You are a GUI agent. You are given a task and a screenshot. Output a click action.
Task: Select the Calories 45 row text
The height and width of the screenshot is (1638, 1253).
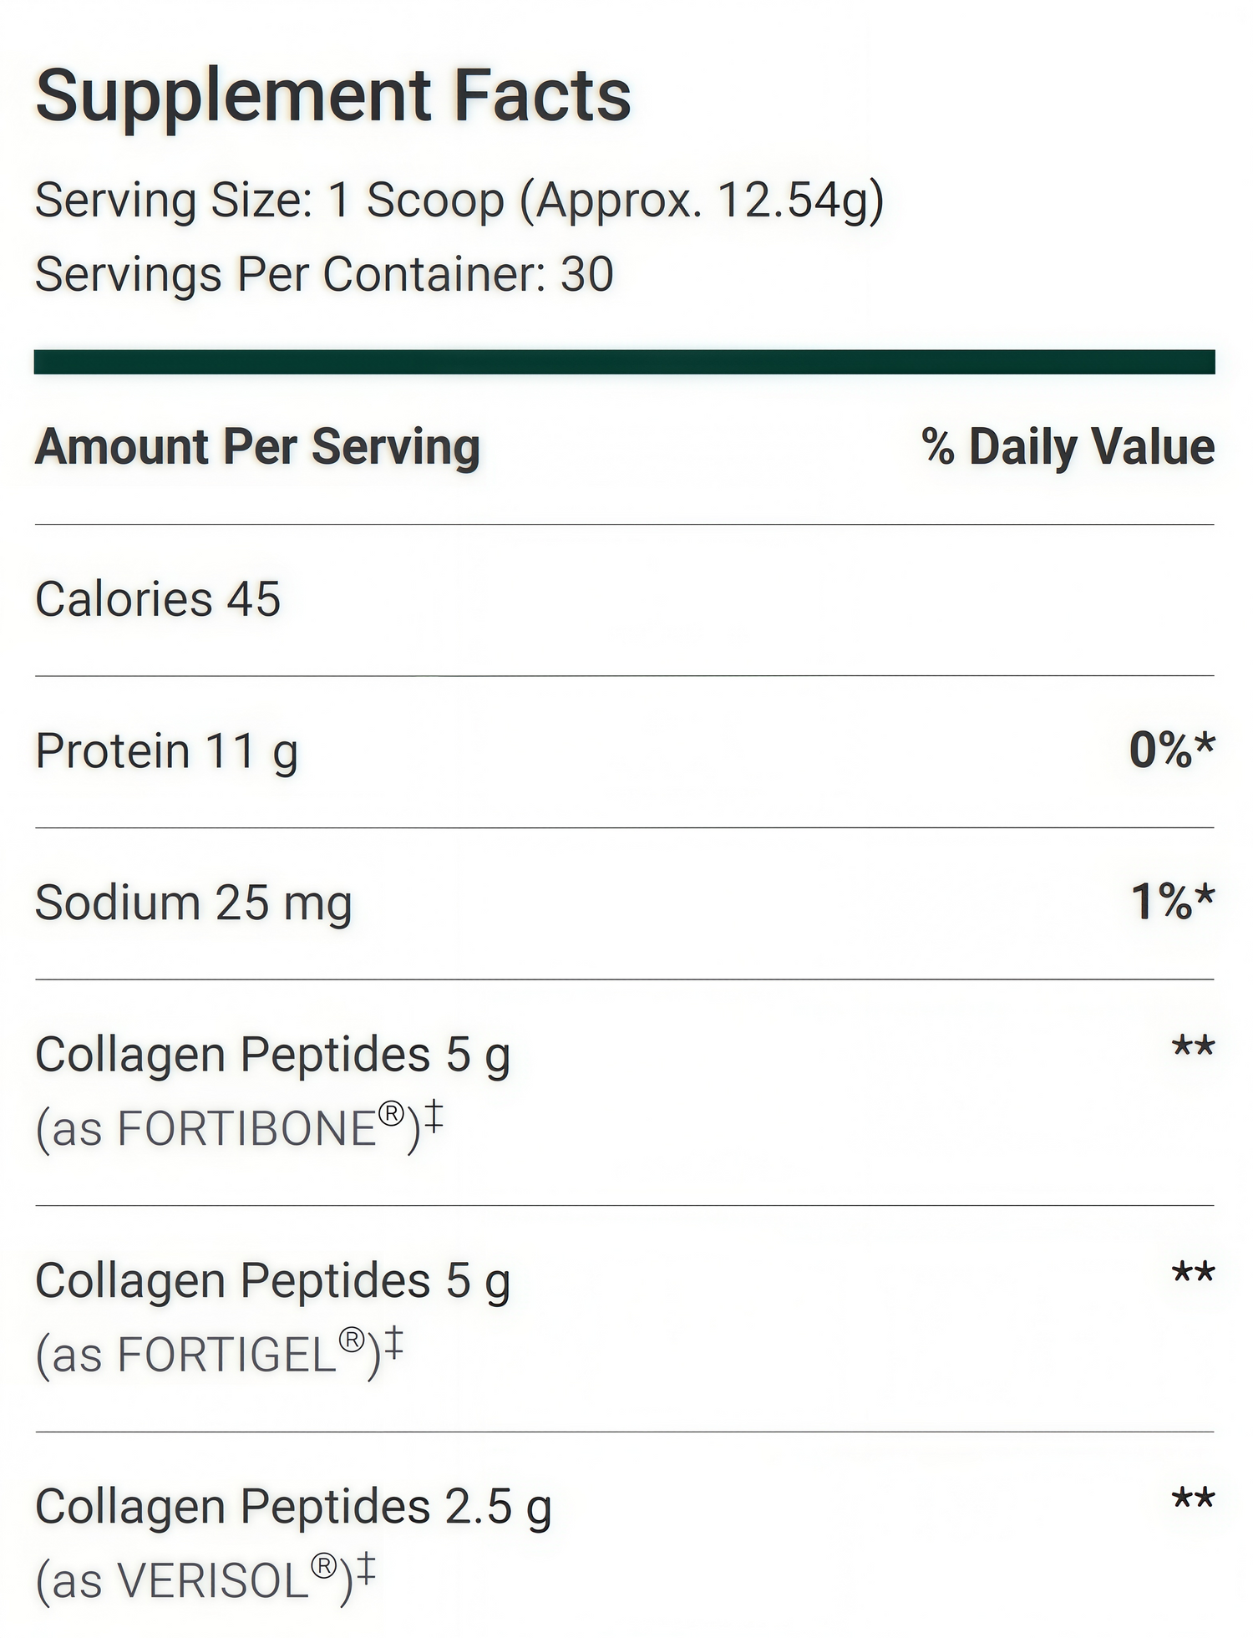click(x=158, y=599)
